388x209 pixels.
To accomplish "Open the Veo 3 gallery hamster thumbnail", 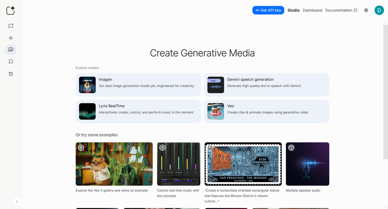I will coord(114,164).
